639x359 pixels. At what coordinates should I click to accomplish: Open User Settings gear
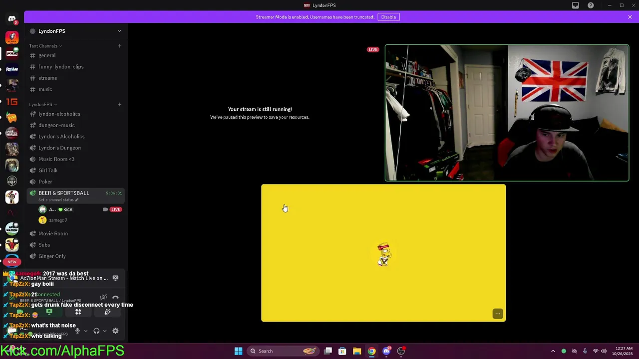[115, 331]
